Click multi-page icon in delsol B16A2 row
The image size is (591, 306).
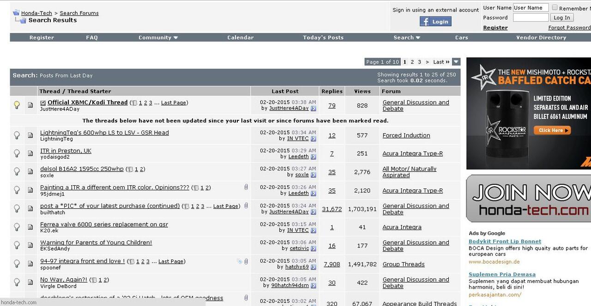click(x=131, y=170)
